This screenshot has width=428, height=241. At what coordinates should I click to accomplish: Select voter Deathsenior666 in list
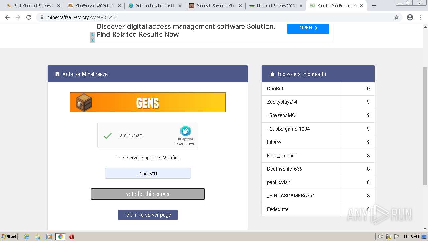coord(284,169)
